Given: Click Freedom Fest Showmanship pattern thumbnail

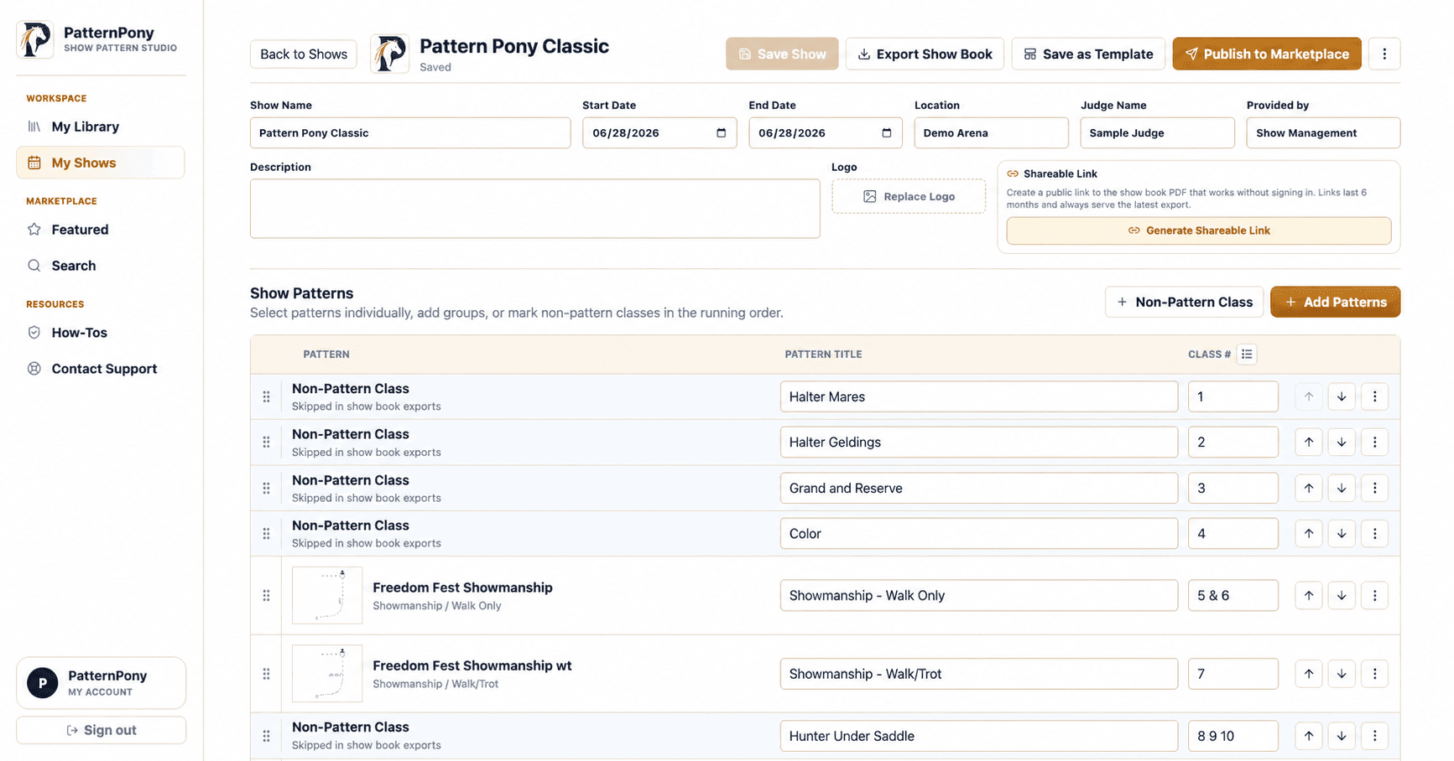Looking at the screenshot, I should 327,596.
